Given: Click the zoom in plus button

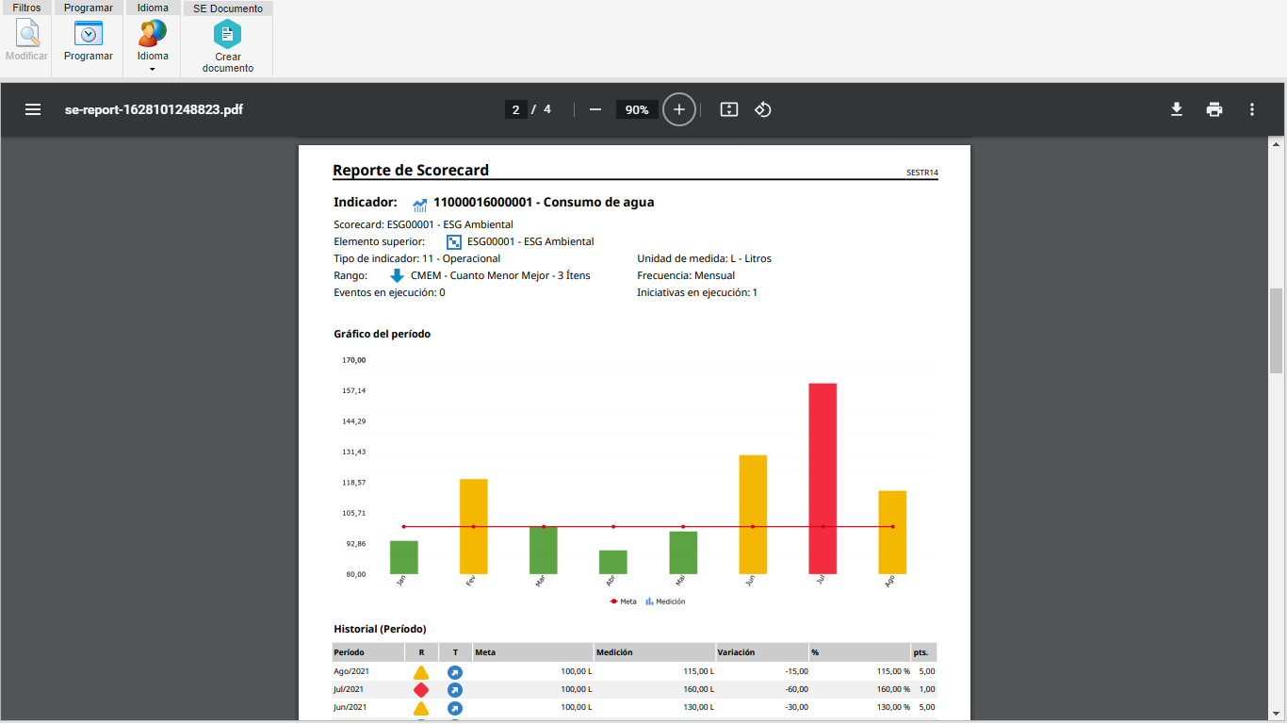Looking at the screenshot, I should coord(679,109).
